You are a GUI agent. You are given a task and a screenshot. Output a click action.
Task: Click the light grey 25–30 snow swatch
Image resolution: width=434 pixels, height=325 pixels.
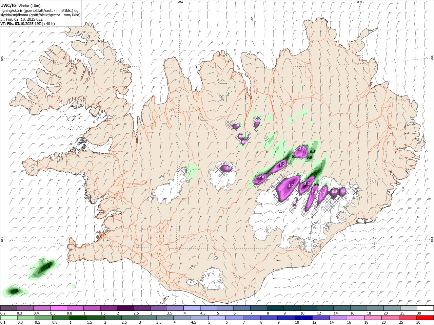[x=409, y=308]
